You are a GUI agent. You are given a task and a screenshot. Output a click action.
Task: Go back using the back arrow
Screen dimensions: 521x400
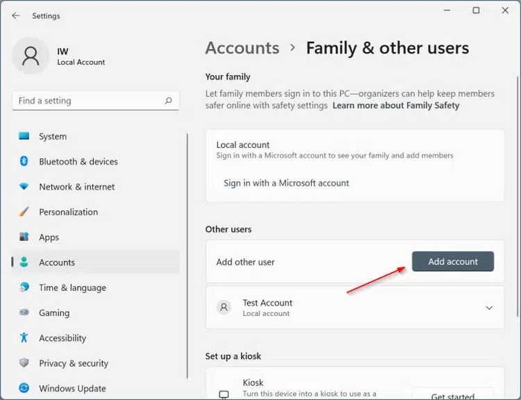(16, 15)
